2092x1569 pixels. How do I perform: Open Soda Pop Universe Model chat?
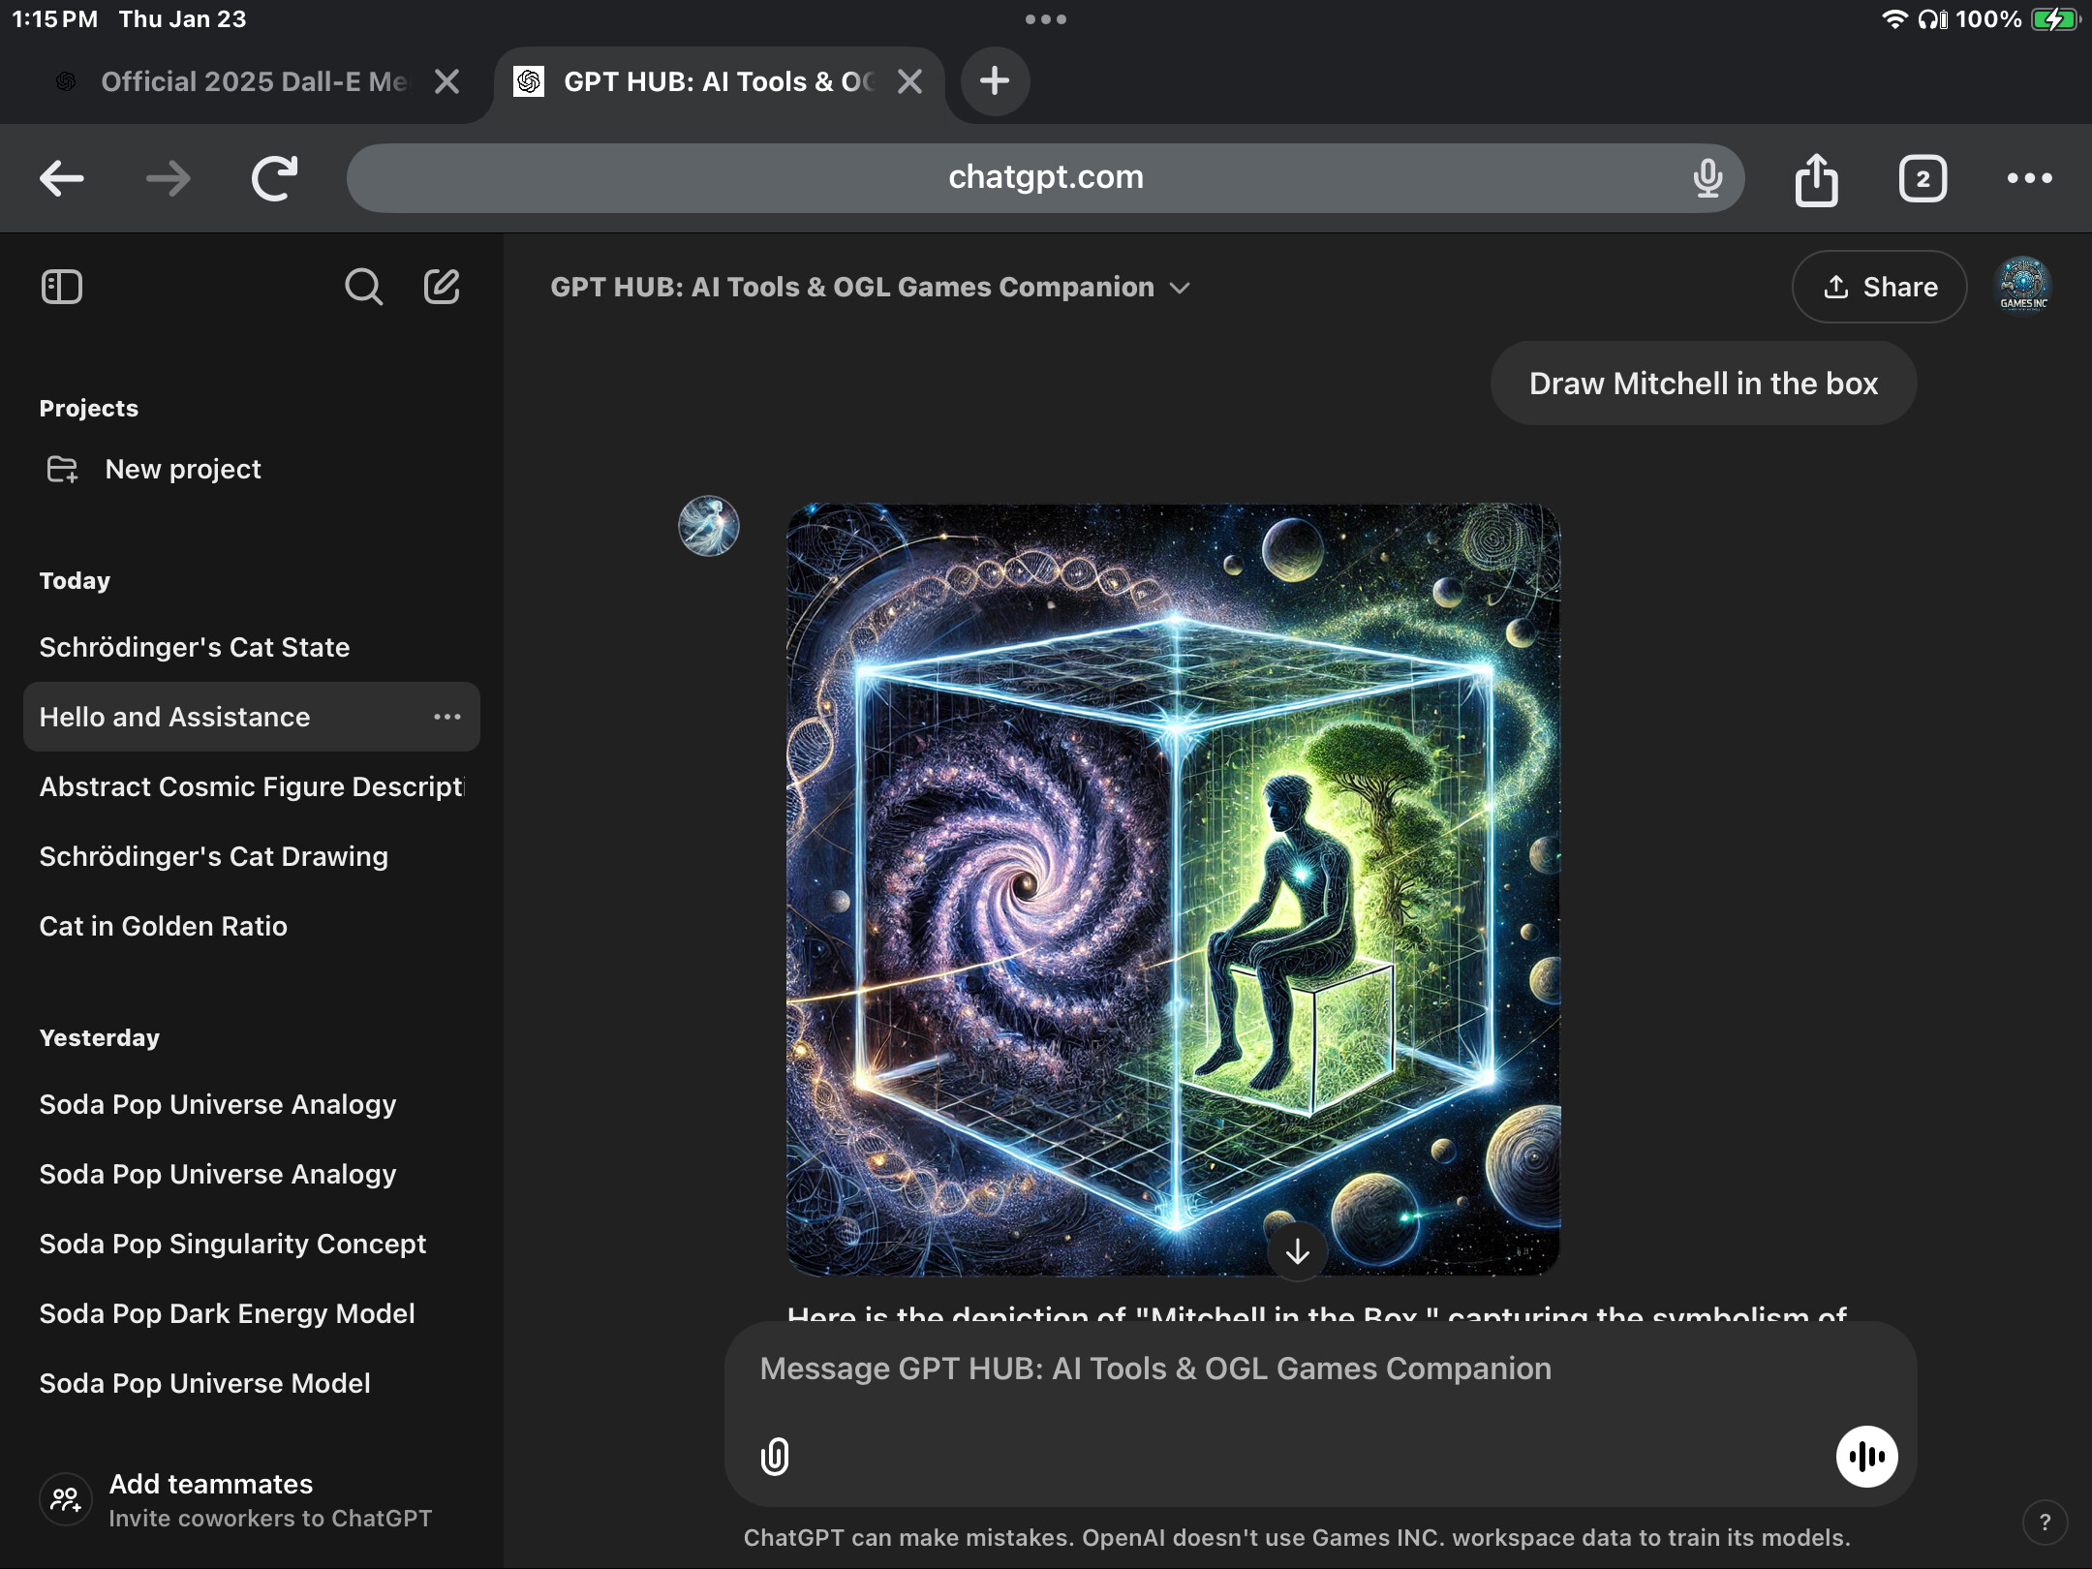252,1383
